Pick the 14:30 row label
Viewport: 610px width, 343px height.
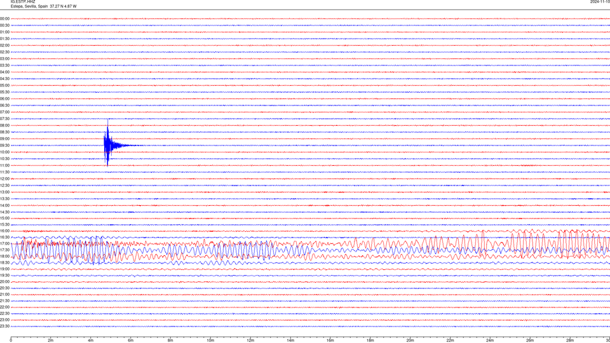[x=4, y=212]
